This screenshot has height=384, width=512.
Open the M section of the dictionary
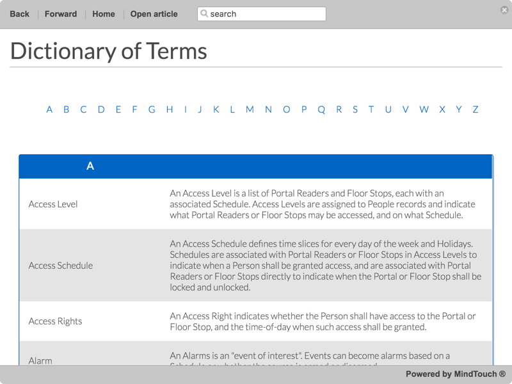coord(249,109)
